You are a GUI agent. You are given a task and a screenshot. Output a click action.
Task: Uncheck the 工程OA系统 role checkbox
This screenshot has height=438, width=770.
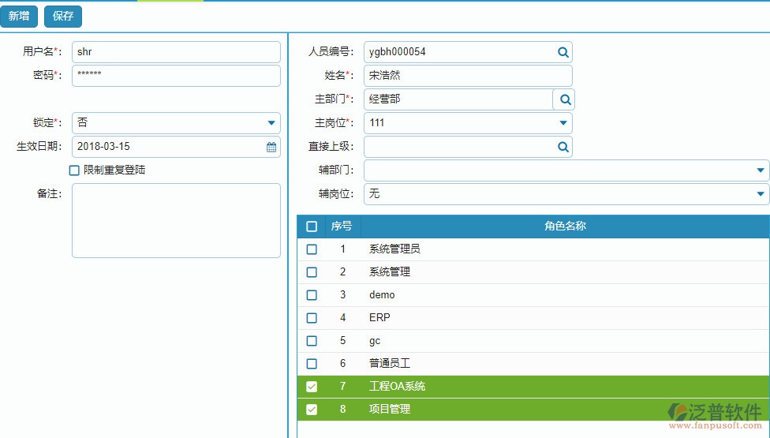click(312, 387)
